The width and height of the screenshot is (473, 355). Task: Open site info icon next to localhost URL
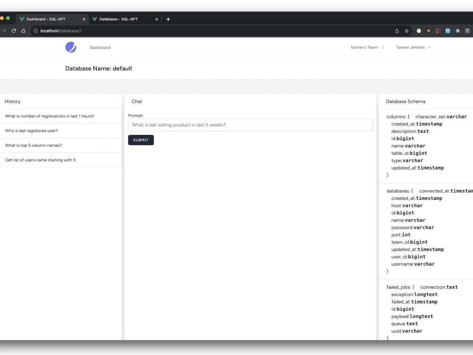click(35, 30)
